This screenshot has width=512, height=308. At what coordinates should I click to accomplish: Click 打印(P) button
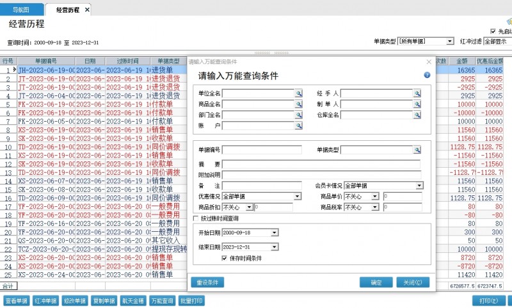489,301
